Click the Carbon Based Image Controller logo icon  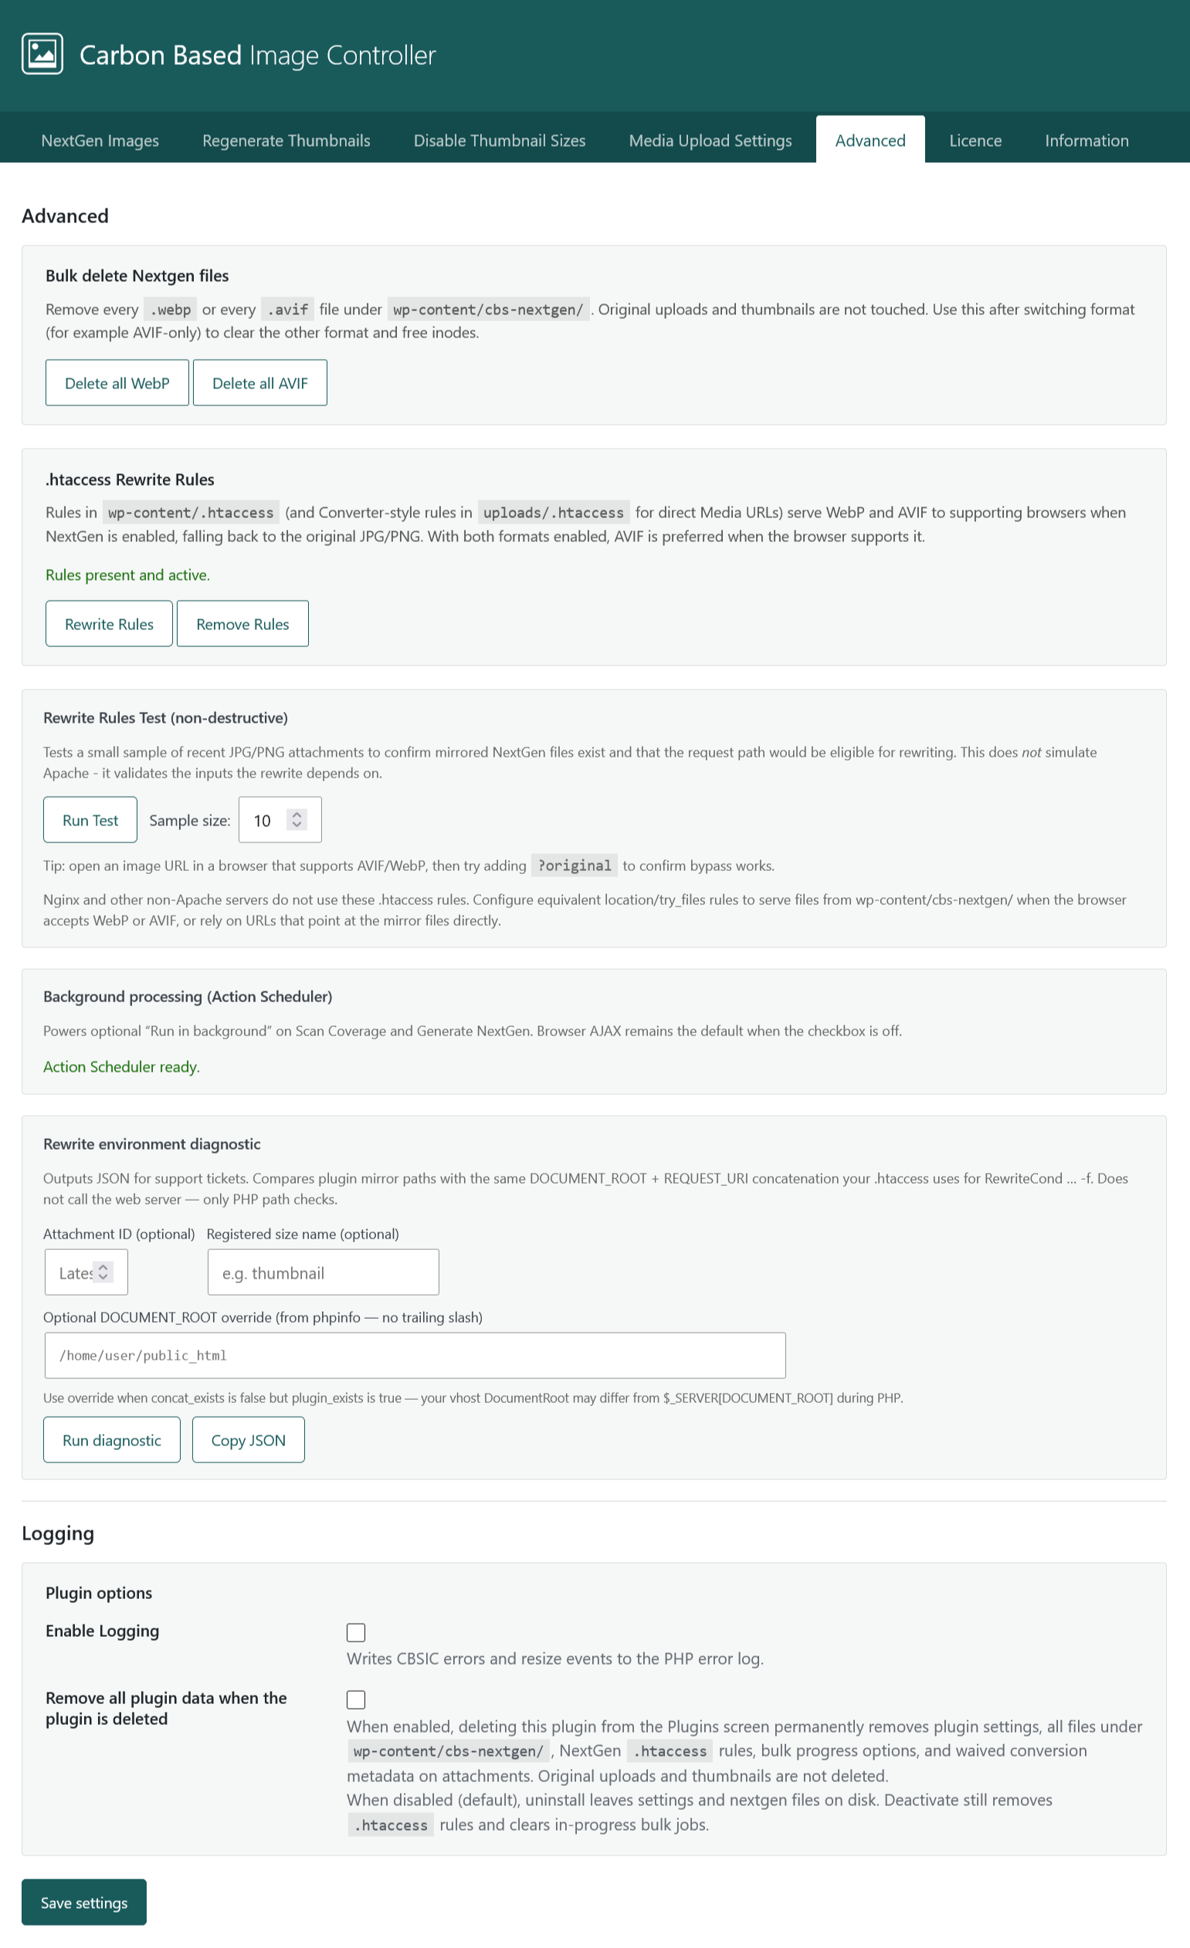[42, 54]
